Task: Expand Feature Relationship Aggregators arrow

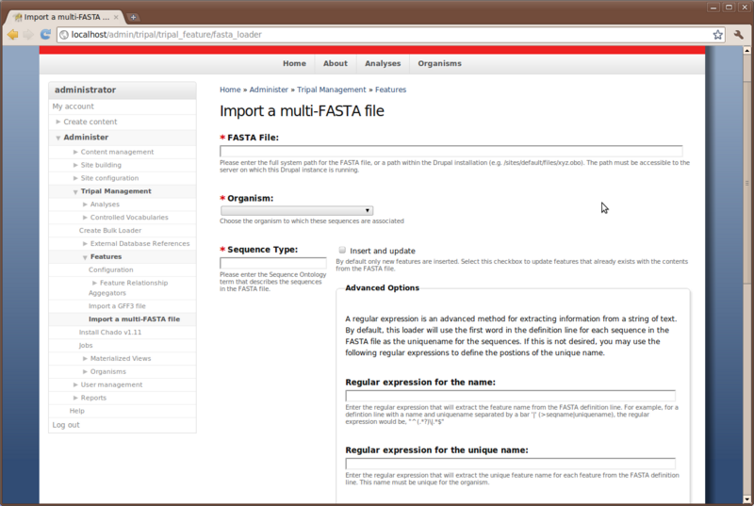Action: [x=95, y=283]
